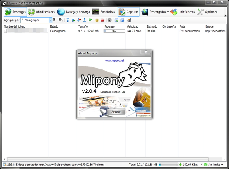Open the Sin límite speed limit dropdown
Viewport: 229px width, 169px height.
[x=222, y=165]
